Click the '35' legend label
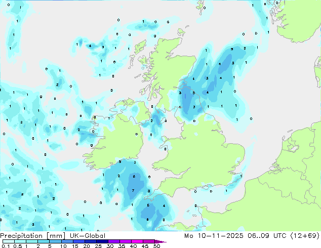The width and height of the screenshot is (321, 248). (122, 246)
